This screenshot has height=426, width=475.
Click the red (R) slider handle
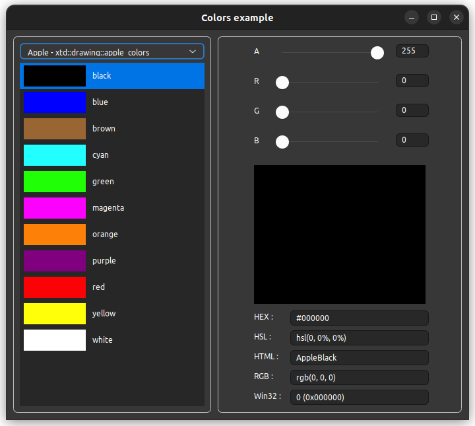pos(282,83)
